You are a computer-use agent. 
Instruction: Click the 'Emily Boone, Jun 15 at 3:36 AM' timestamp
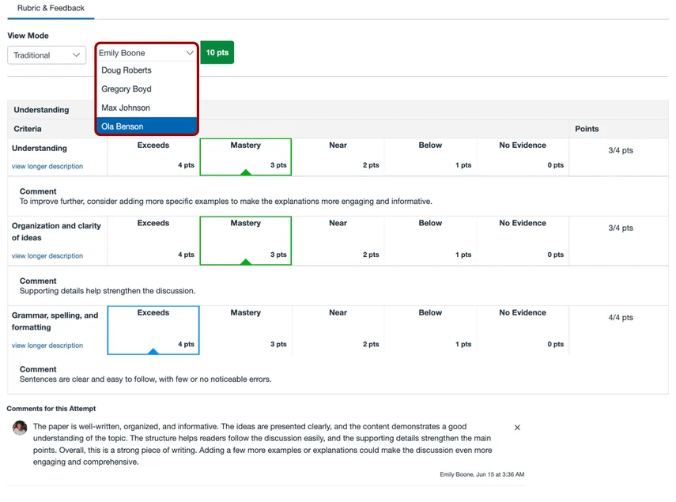(x=482, y=474)
